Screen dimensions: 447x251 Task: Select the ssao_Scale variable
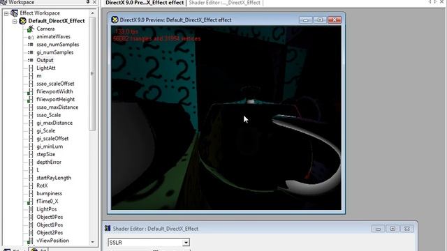(x=49, y=115)
